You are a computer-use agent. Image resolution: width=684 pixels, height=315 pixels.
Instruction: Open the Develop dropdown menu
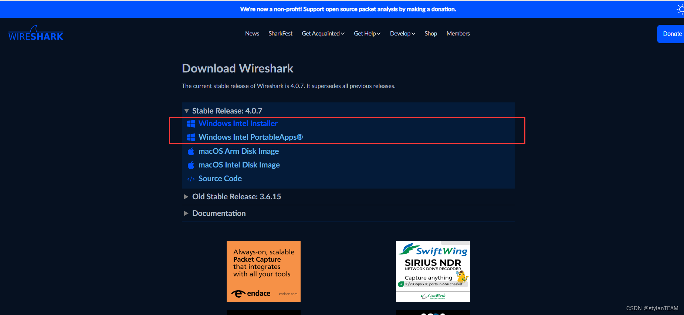click(x=403, y=33)
